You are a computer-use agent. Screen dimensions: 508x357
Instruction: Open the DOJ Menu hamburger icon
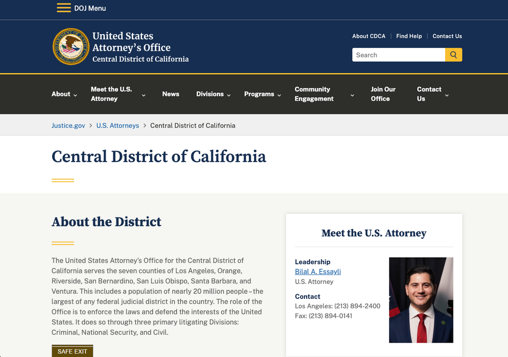(64, 8)
